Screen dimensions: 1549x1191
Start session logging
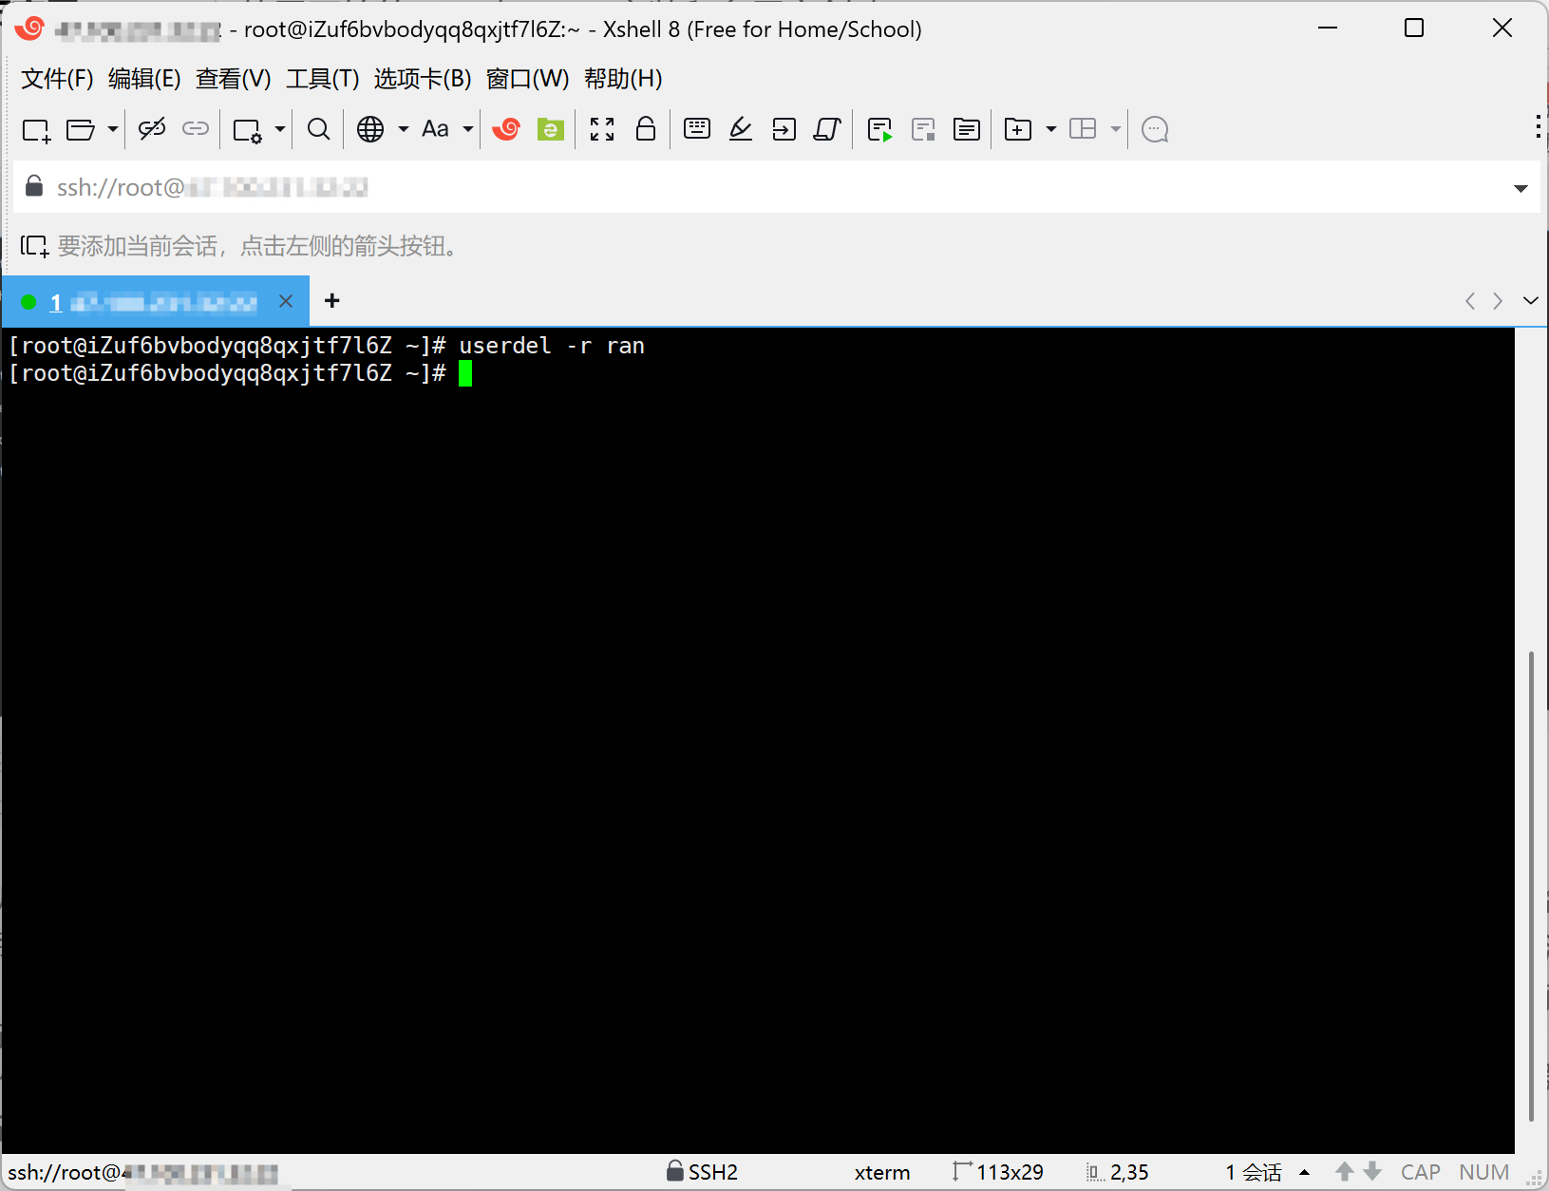pos(878,129)
